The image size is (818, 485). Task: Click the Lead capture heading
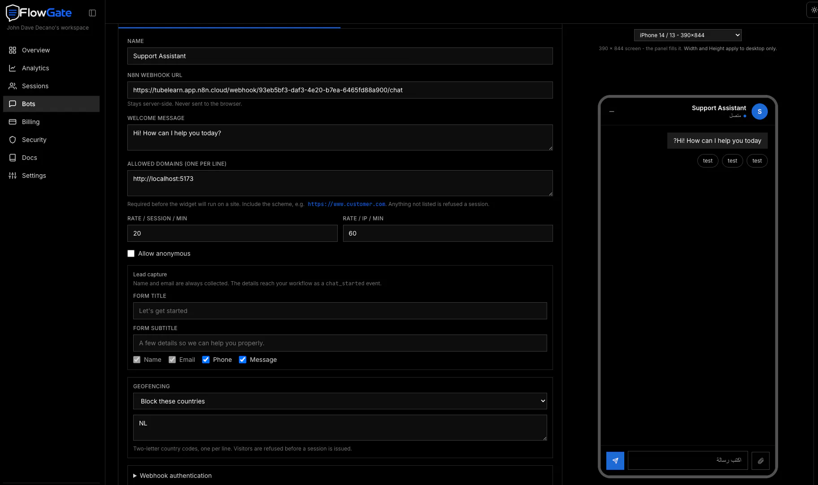pyautogui.click(x=150, y=275)
